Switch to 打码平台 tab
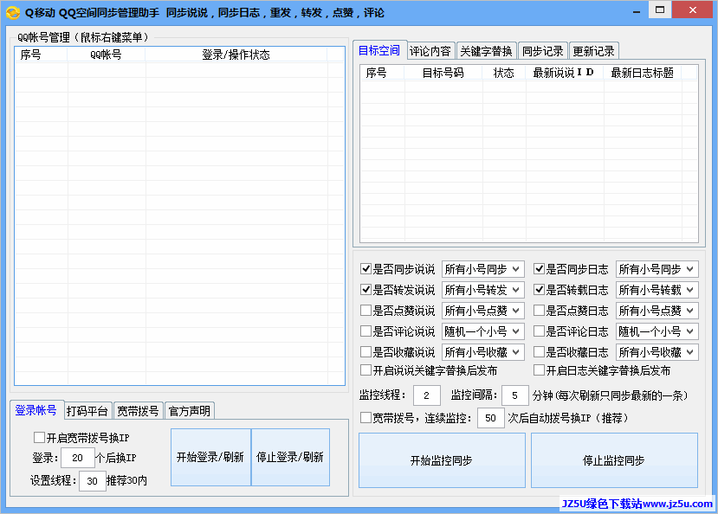The width and height of the screenshot is (718, 514). click(87, 411)
